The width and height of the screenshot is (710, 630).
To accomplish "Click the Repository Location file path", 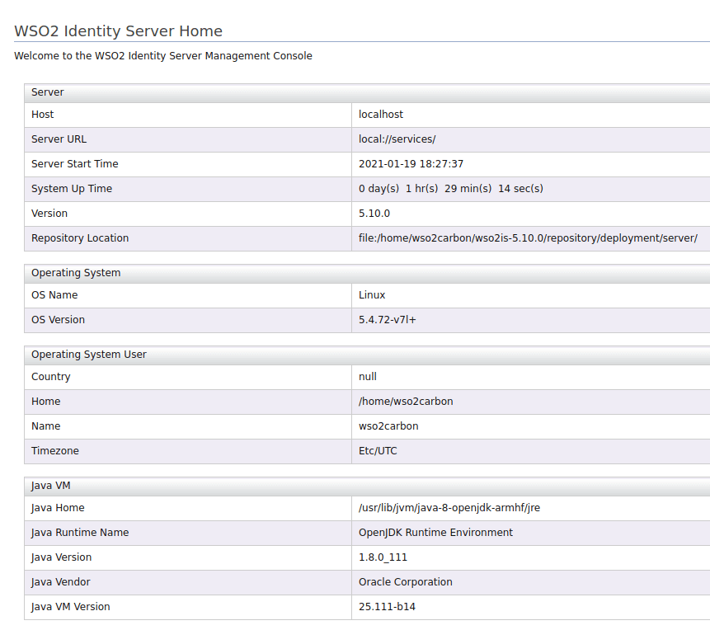I will 528,238.
